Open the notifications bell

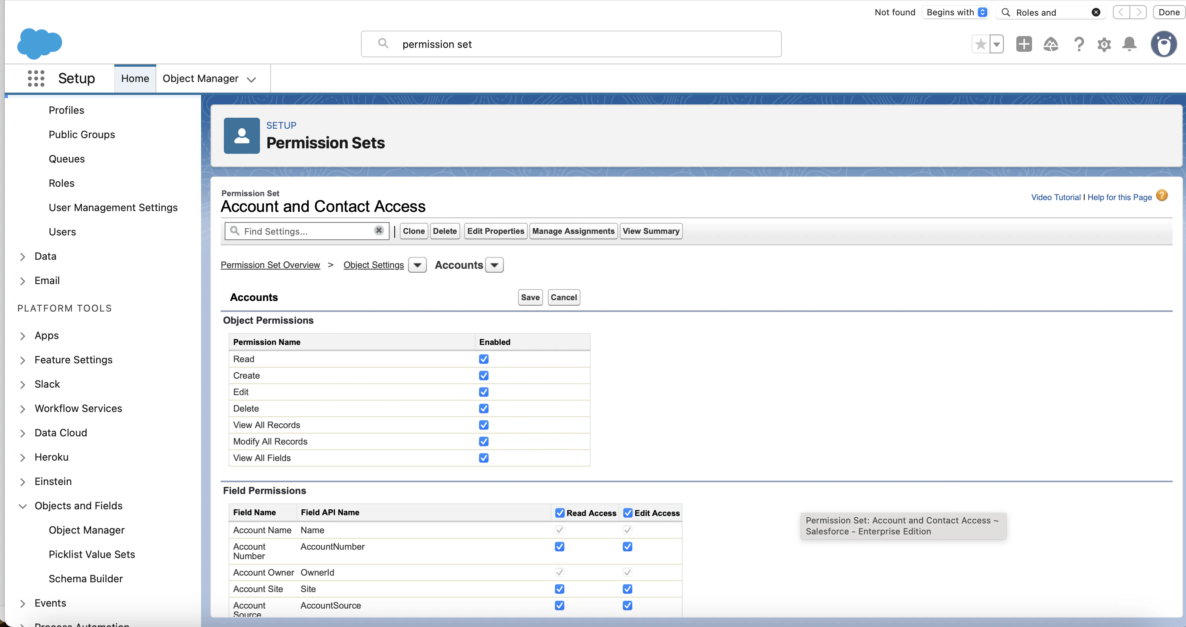point(1129,44)
